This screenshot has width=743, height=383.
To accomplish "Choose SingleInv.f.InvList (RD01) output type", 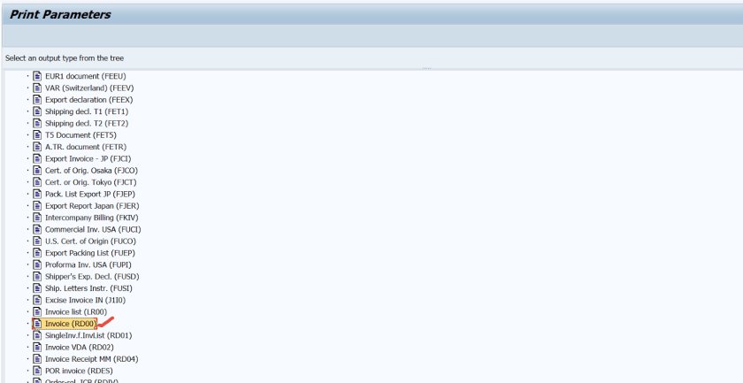I will coord(88,335).
